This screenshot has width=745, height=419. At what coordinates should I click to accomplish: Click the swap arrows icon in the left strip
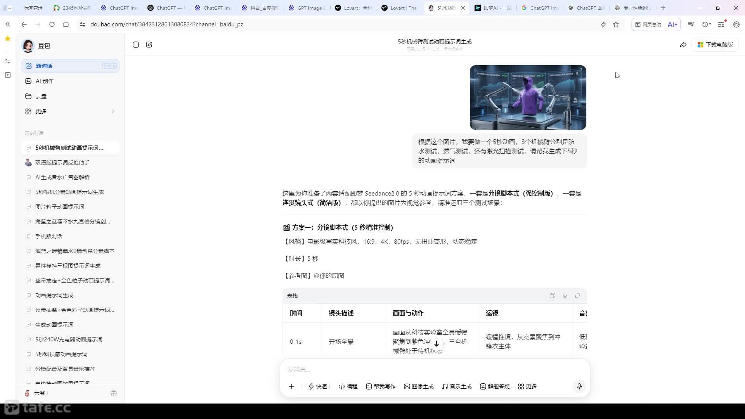(8, 61)
